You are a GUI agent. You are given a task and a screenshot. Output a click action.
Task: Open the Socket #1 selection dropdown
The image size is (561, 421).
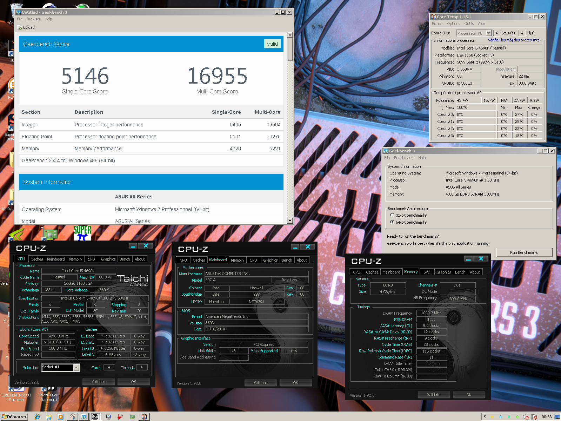coord(76,367)
